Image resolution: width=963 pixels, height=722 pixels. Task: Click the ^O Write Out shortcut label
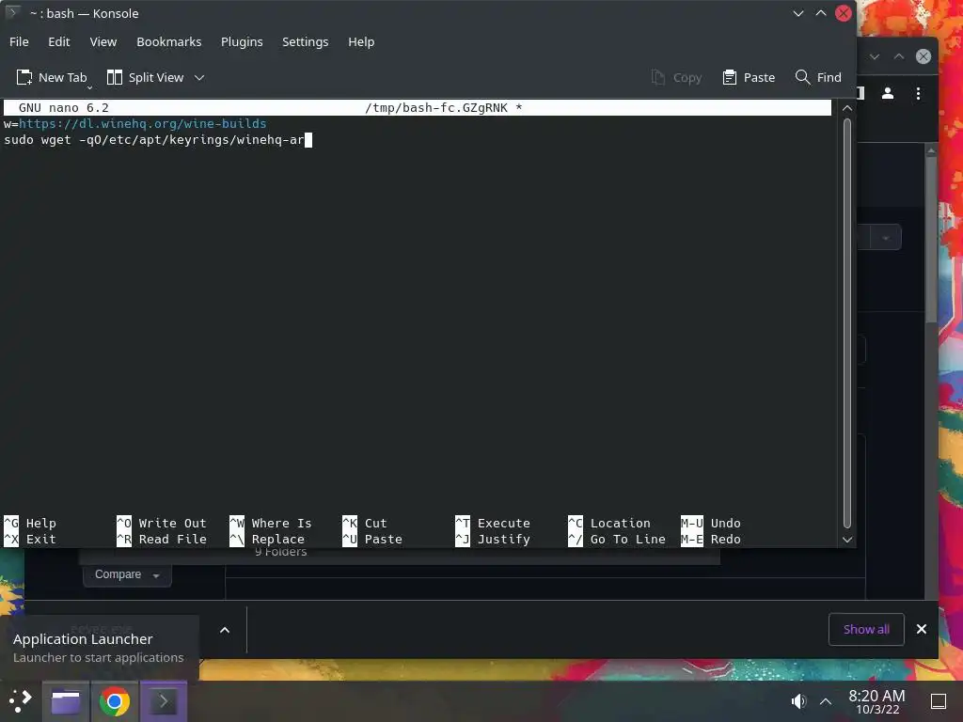coord(162,523)
